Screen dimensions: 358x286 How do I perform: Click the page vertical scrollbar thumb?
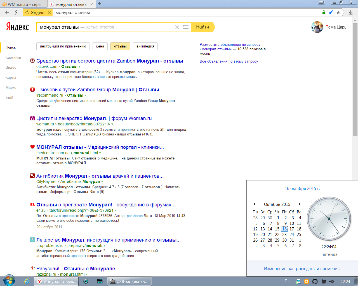click(355, 80)
